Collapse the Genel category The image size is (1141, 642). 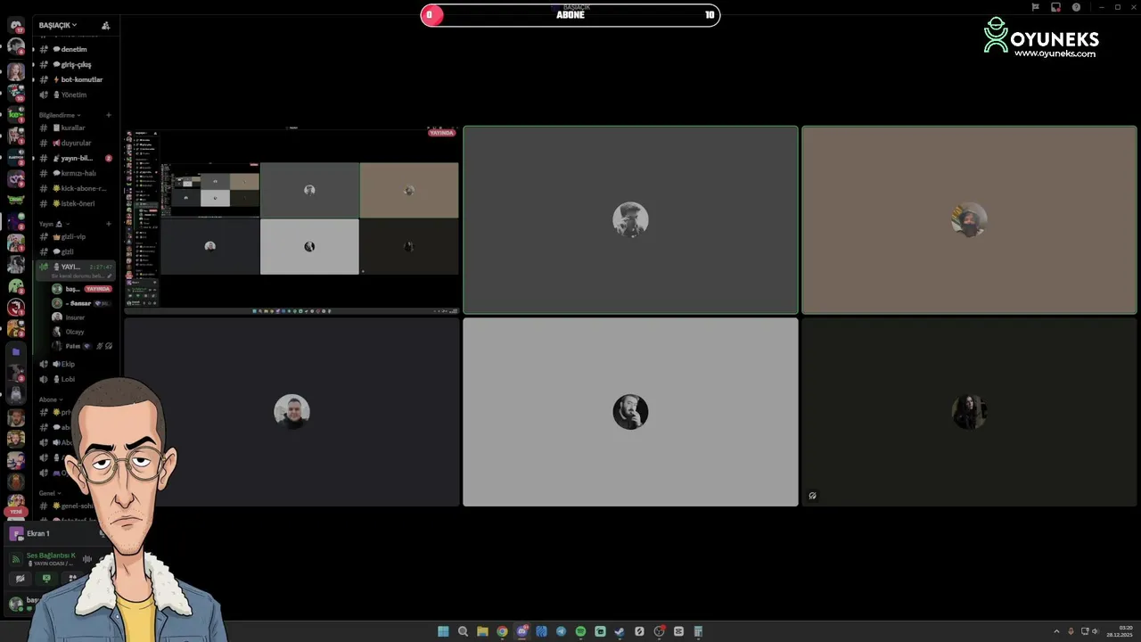pos(50,493)
